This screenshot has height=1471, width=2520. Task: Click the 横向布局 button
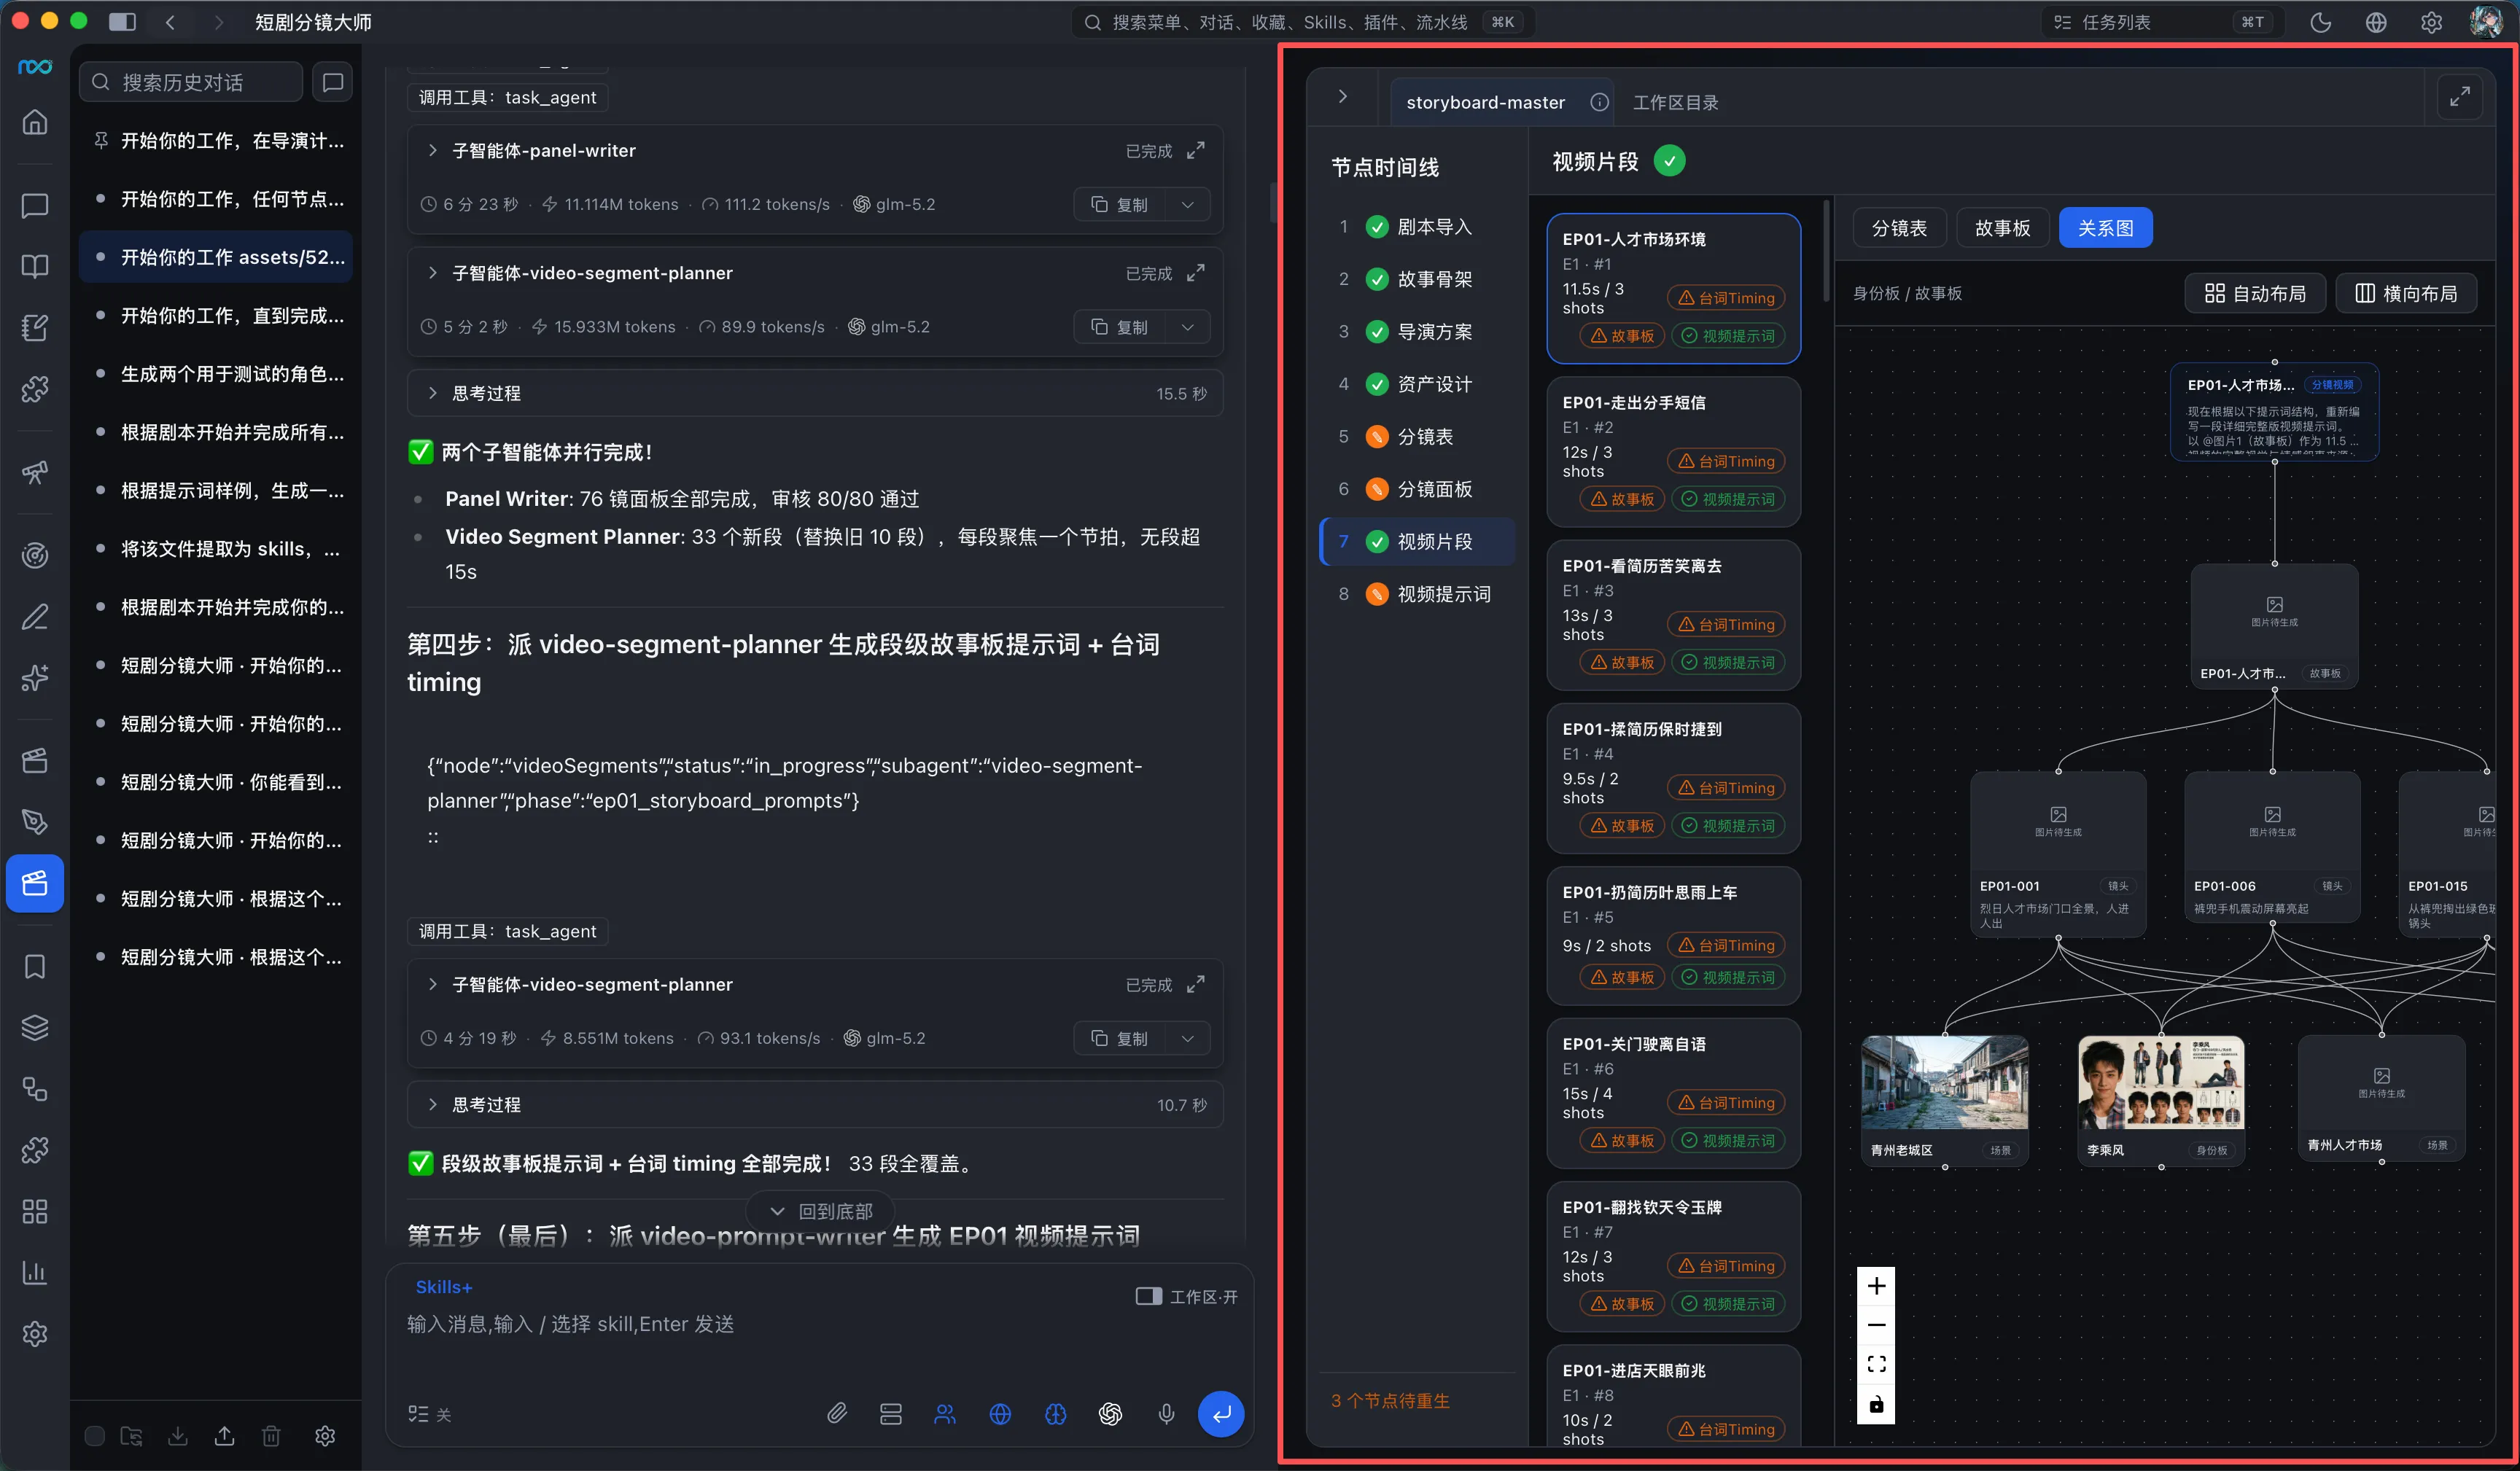point(2406,293)
